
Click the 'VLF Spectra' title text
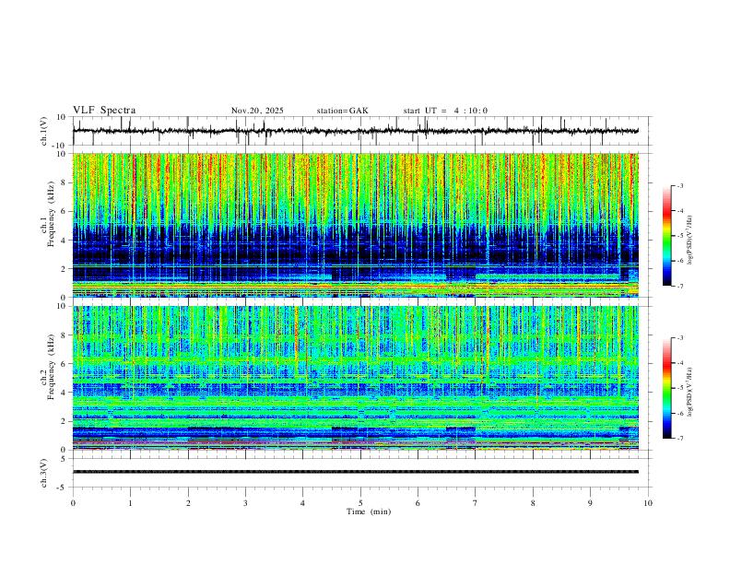[x=104, y=111]
